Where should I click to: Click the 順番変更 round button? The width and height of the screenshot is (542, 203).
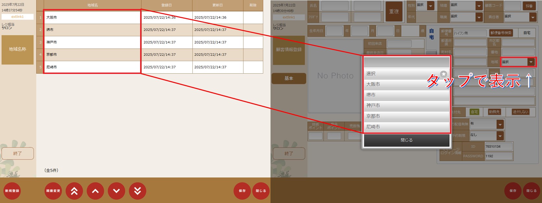click(53, 191)
